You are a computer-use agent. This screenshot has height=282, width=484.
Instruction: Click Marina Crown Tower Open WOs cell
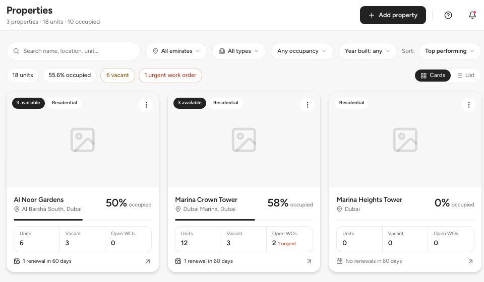(x=289, y=239)
